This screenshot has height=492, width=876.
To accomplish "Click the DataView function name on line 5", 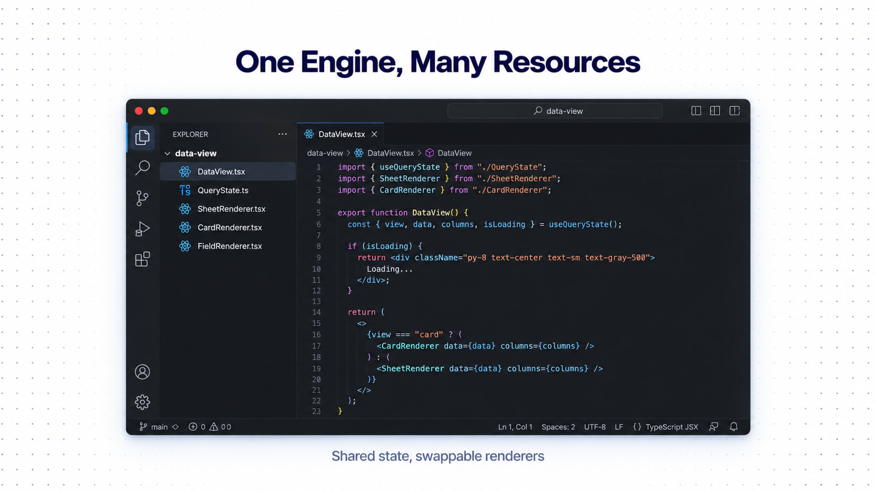I will tap(431, 213).
